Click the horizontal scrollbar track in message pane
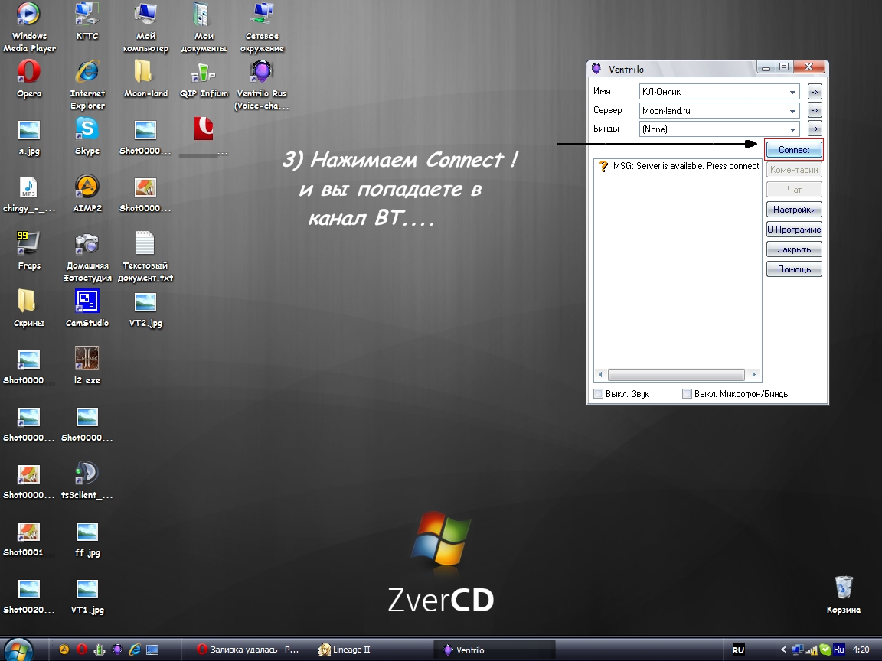This screenshot has width=882, height=661. click(x=677, y=374)
